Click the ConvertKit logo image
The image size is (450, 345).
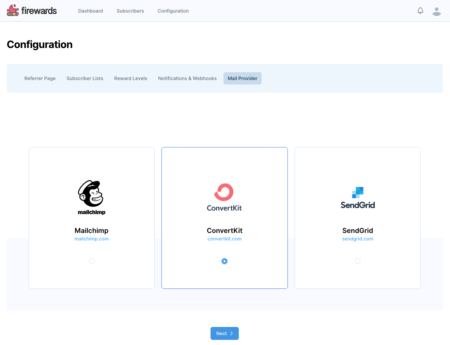(x=224, y=198)
